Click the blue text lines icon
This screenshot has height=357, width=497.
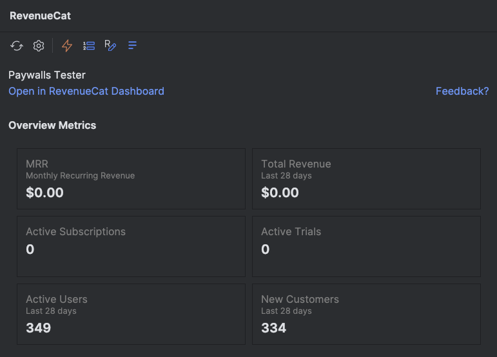tap(133, 45)
